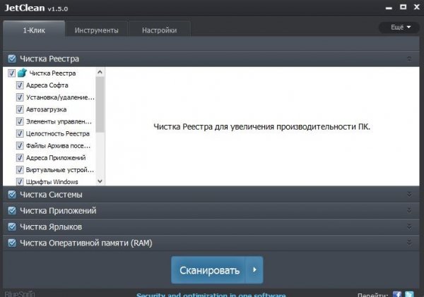Uncheck the Целостность Реестра checkbox

[x=20, y=133]
